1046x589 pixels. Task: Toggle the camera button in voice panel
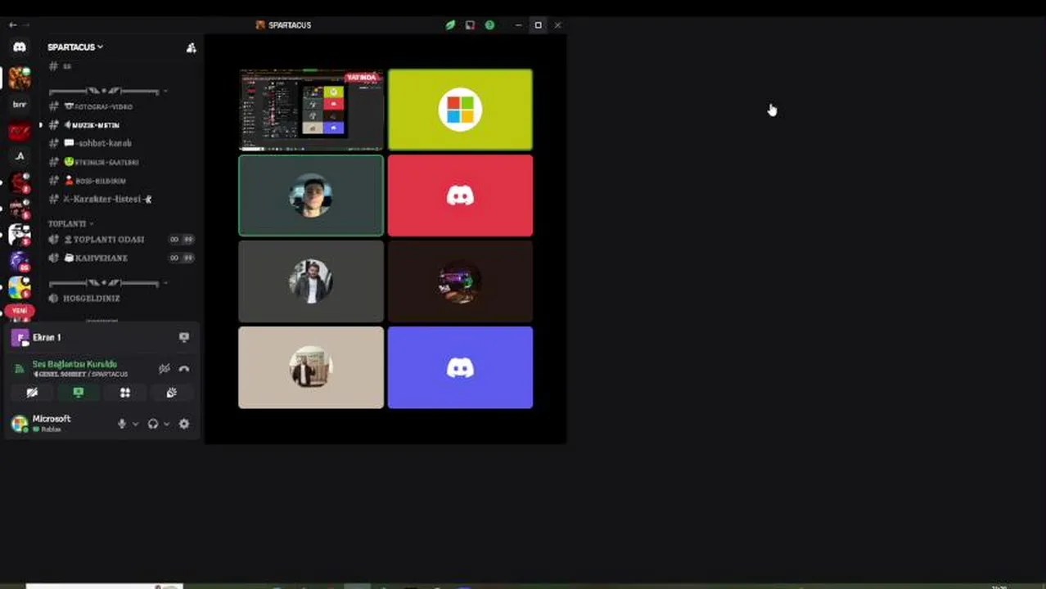coord(32,393)
